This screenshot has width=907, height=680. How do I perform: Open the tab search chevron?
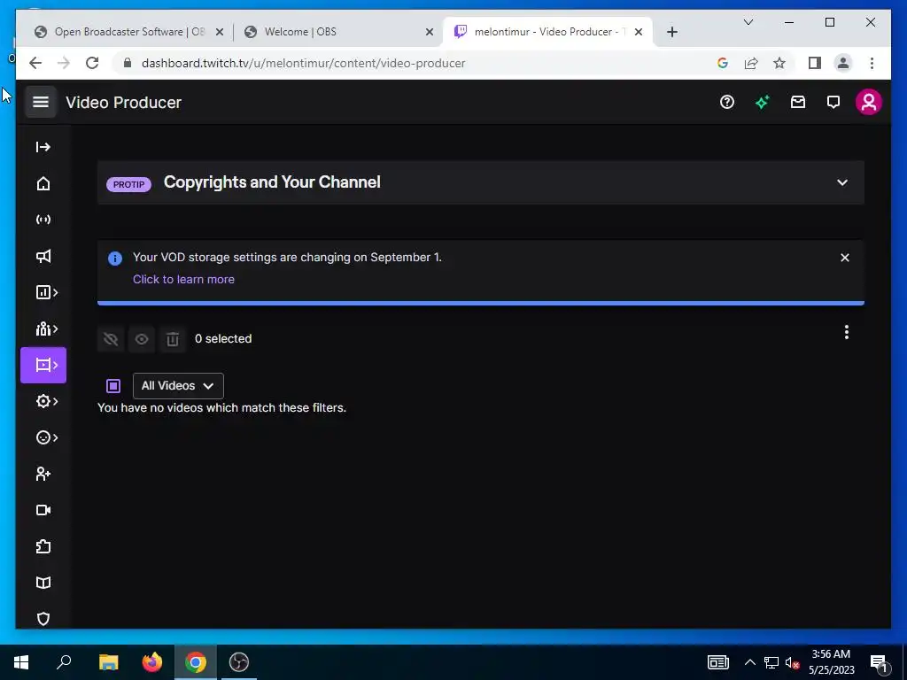pos(748,22)
